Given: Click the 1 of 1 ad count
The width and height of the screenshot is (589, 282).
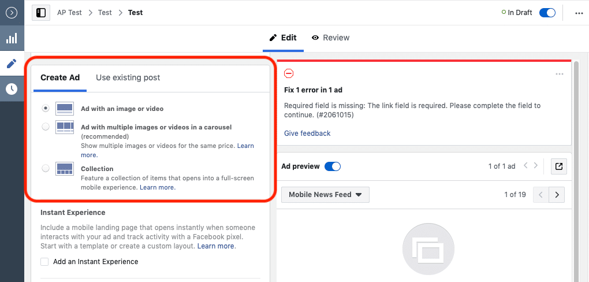Looking at the screenshot, I should click(x=502, y=166).
